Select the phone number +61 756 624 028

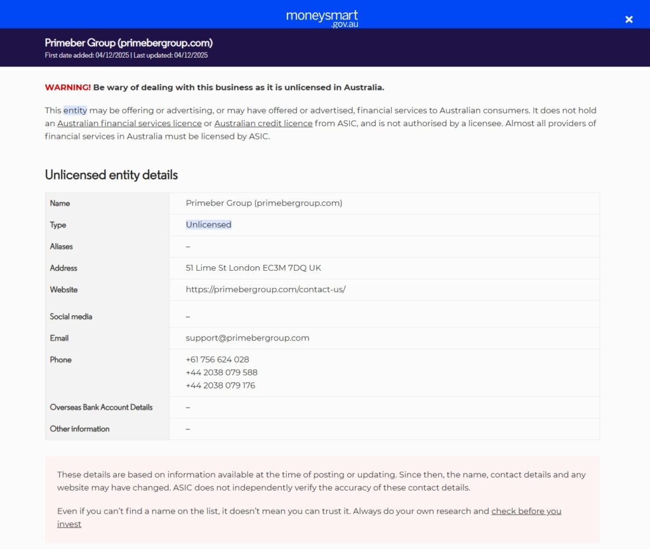(x=218, y=359)
